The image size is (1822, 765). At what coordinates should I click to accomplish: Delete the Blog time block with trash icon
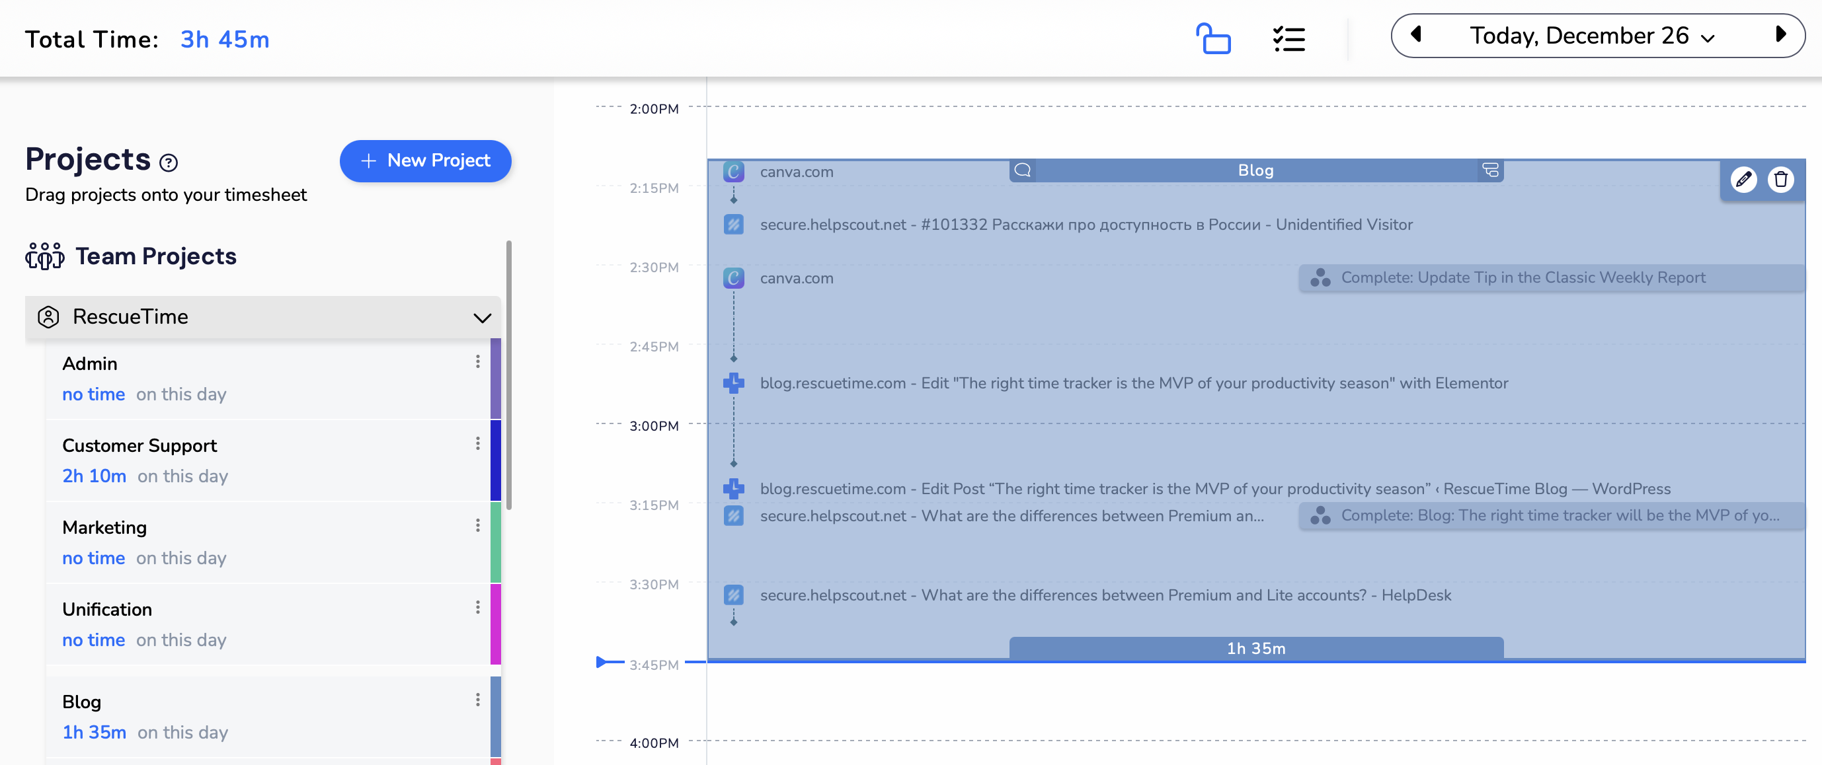click(1780, 180)
